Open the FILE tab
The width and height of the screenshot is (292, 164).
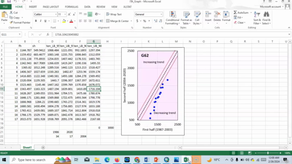(5, 7)
